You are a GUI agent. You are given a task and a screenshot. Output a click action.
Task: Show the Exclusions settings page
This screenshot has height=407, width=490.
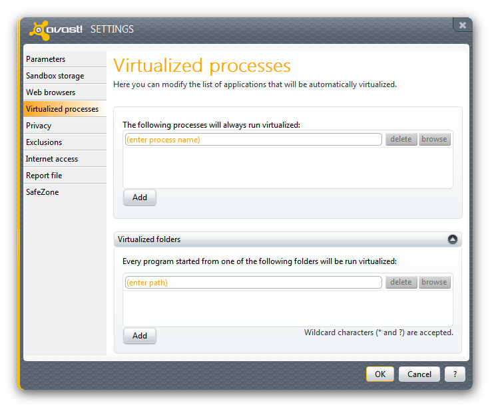tap(44, 142)
